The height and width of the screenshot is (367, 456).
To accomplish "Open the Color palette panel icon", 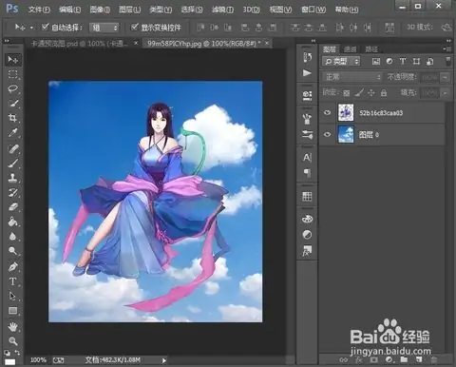I will pyautogui.click(x=307, y=219).
